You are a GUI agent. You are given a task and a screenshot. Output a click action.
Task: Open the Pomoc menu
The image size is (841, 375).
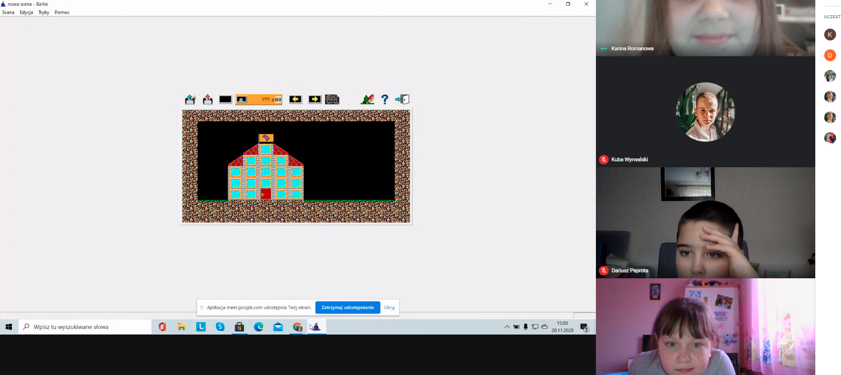62,12
